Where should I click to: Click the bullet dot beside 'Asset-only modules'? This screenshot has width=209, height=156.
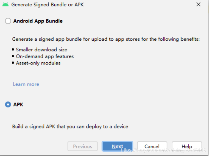[x=13, y=63]
